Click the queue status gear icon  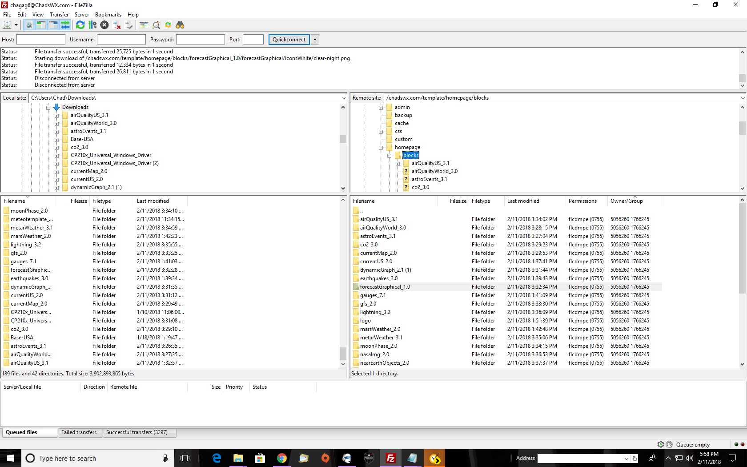tap(661, 444)
